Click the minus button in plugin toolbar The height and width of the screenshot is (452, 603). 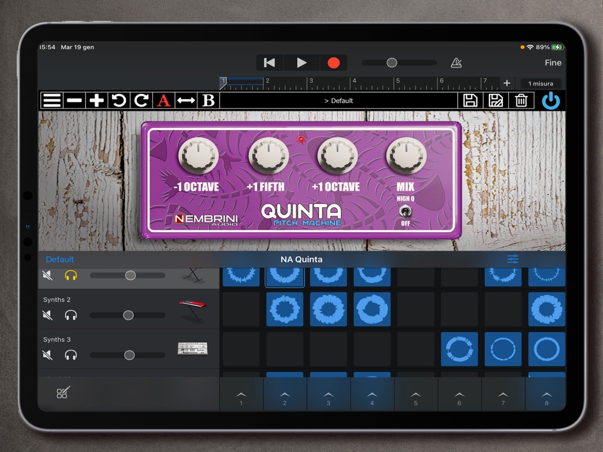pyautogui.click(x=74, y=101)
